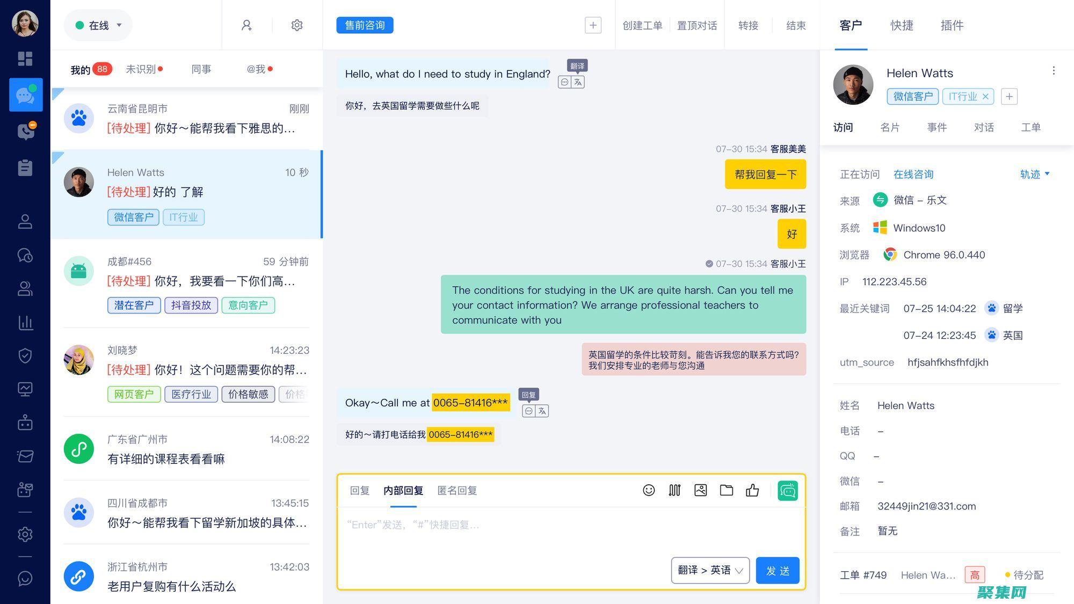Viewport: 1074px width, 604px height.
Task: Open the 在线 status dropdown arrow
Action: point(119,25)
